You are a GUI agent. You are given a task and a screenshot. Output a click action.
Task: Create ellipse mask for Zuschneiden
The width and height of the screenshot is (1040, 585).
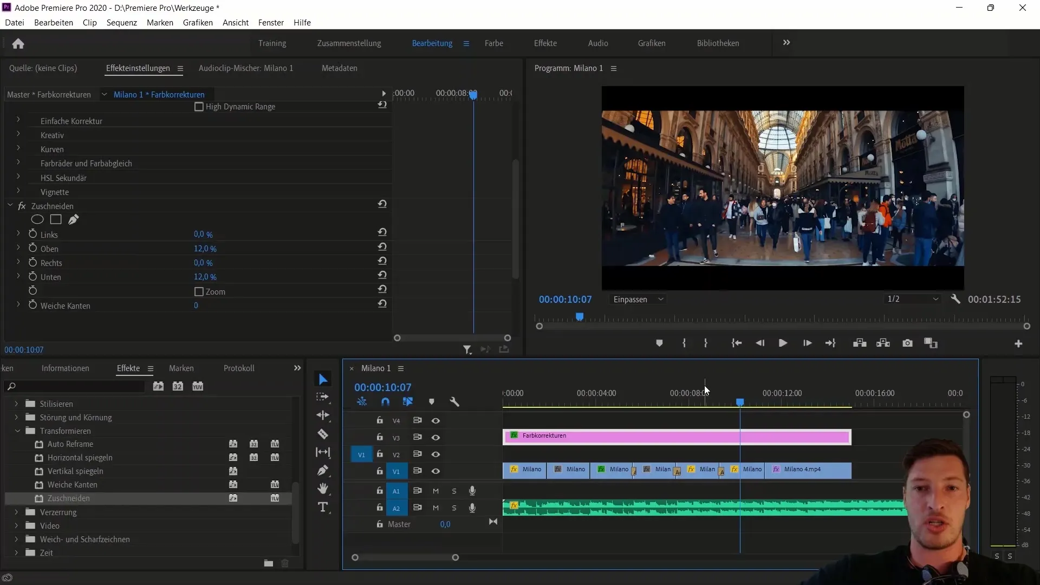(x=37, y=219)
